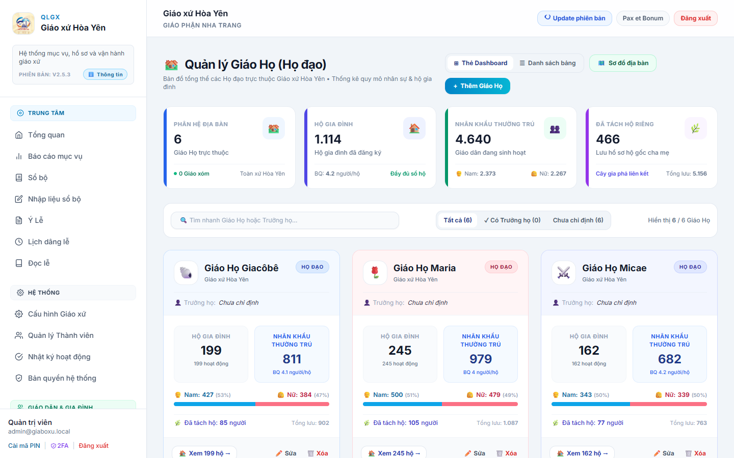Click the crossed swords icon of Giáo Họ Micae
734x458 pixels.
point(564,273)
